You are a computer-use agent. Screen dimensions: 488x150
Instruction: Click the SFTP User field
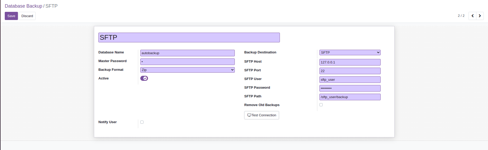pos(350,80)
